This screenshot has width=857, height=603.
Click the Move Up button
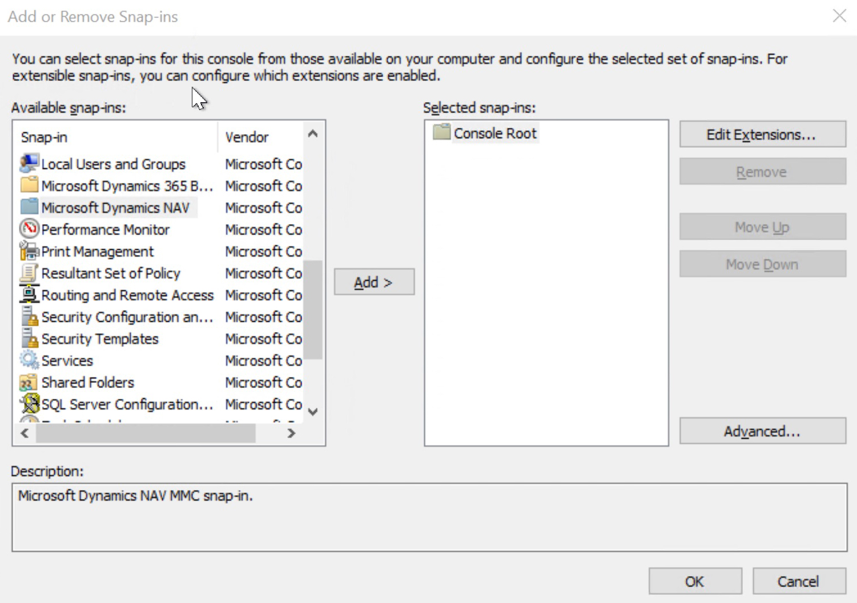tap(762, 226)
